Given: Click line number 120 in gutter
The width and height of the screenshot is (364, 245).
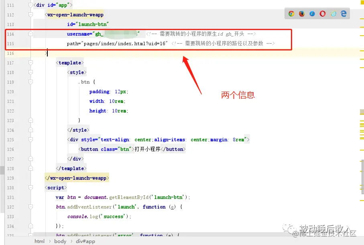Looking at the screenshot, I should [x=10, y=92].
